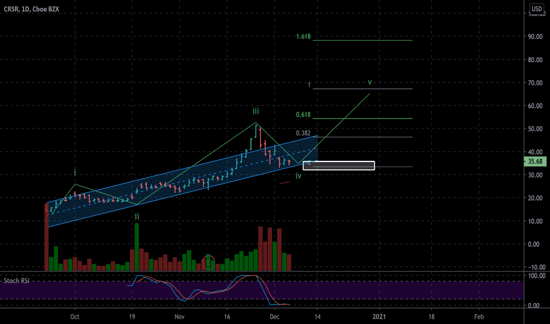Select the 0.618 Fibonacci level label
The height and width of the screenshot is (324, 550).
tap(303, 114)
